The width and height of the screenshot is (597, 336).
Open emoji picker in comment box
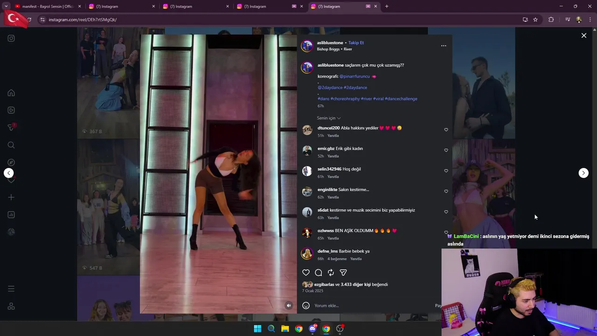point(306,306)
